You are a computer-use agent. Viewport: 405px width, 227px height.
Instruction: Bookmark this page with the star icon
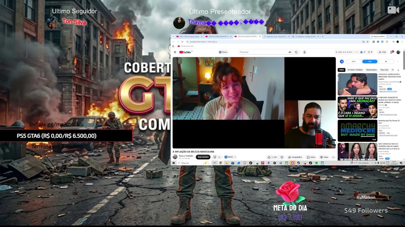pos(368,42)
